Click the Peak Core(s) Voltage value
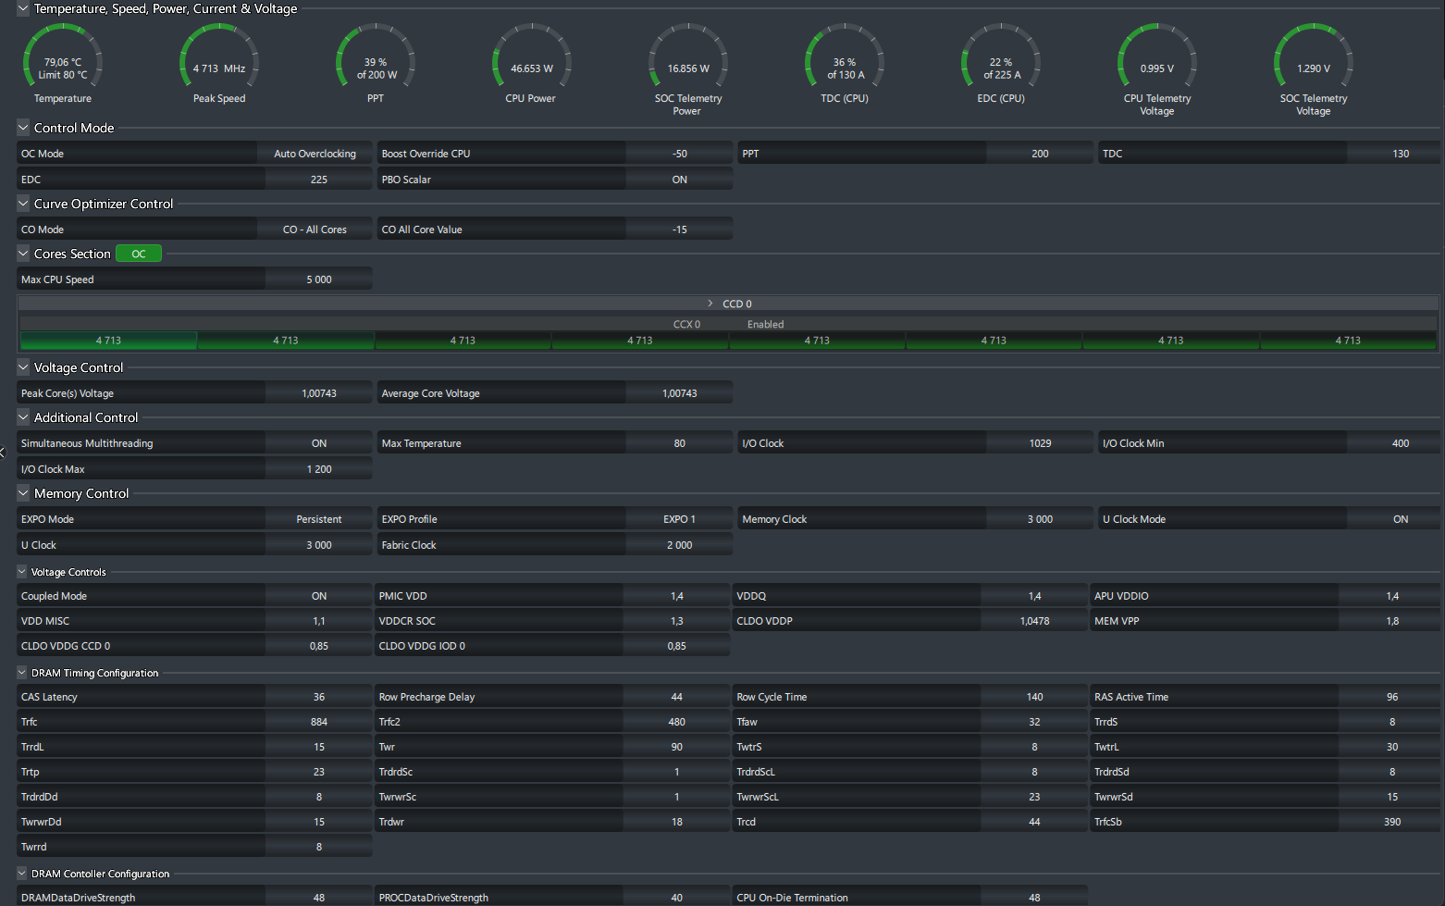This screenshot has width=1445, height=906. 319,393
